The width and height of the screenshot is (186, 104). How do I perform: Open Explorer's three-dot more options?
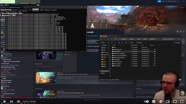(146, 43)
